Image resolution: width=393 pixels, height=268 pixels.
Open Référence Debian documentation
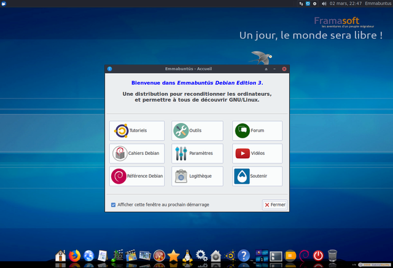click(137, 176)
